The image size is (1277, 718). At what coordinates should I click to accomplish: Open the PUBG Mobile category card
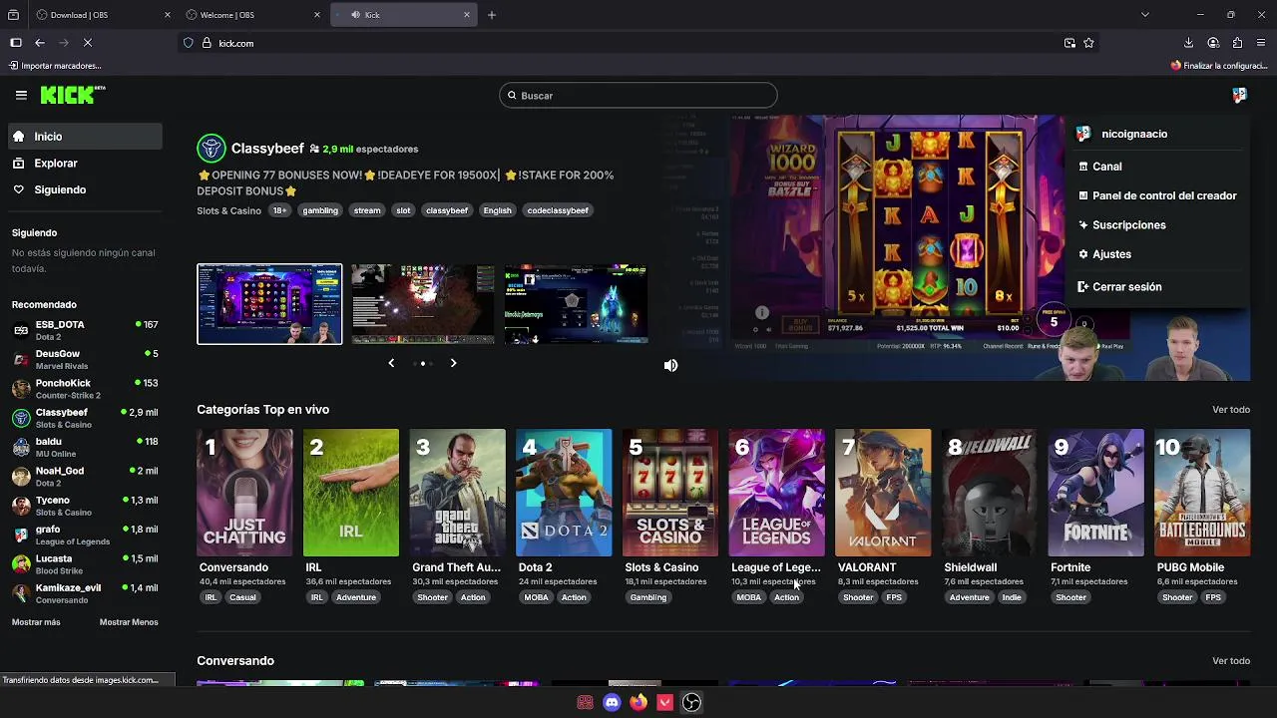click(x=1202, y=493)
